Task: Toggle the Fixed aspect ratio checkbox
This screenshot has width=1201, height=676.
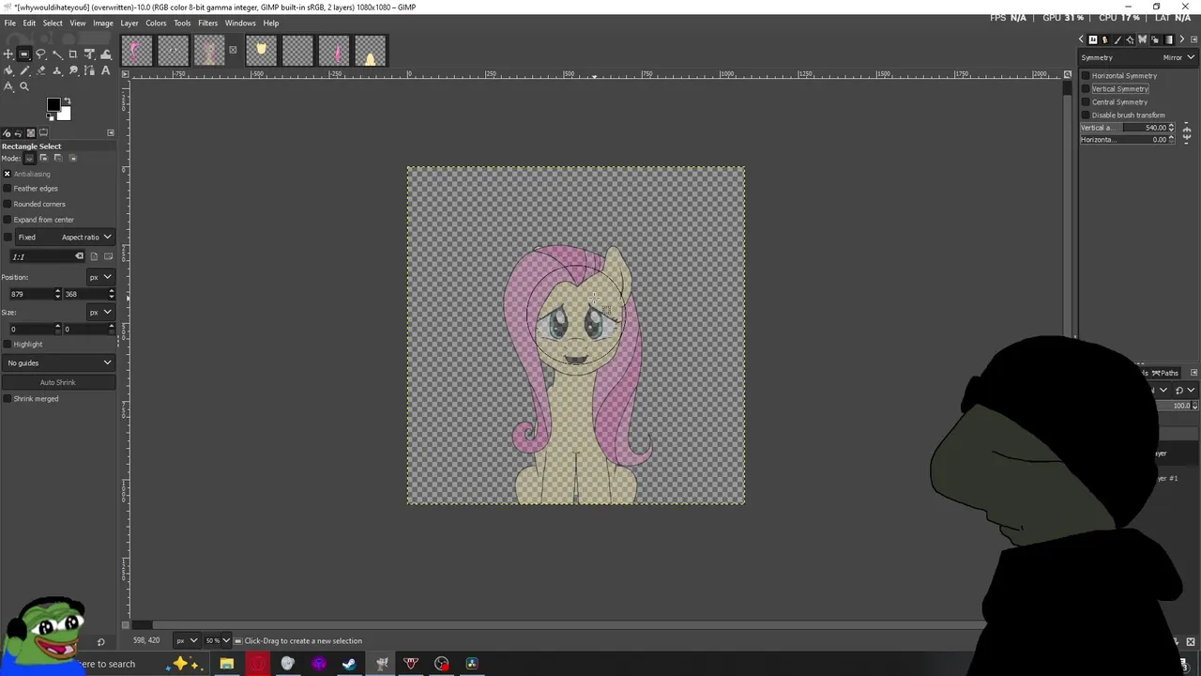Action: (7, 238)
